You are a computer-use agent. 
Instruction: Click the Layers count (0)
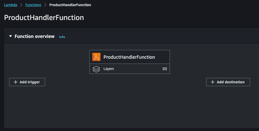pyautogui.click(x=165, y=69)
